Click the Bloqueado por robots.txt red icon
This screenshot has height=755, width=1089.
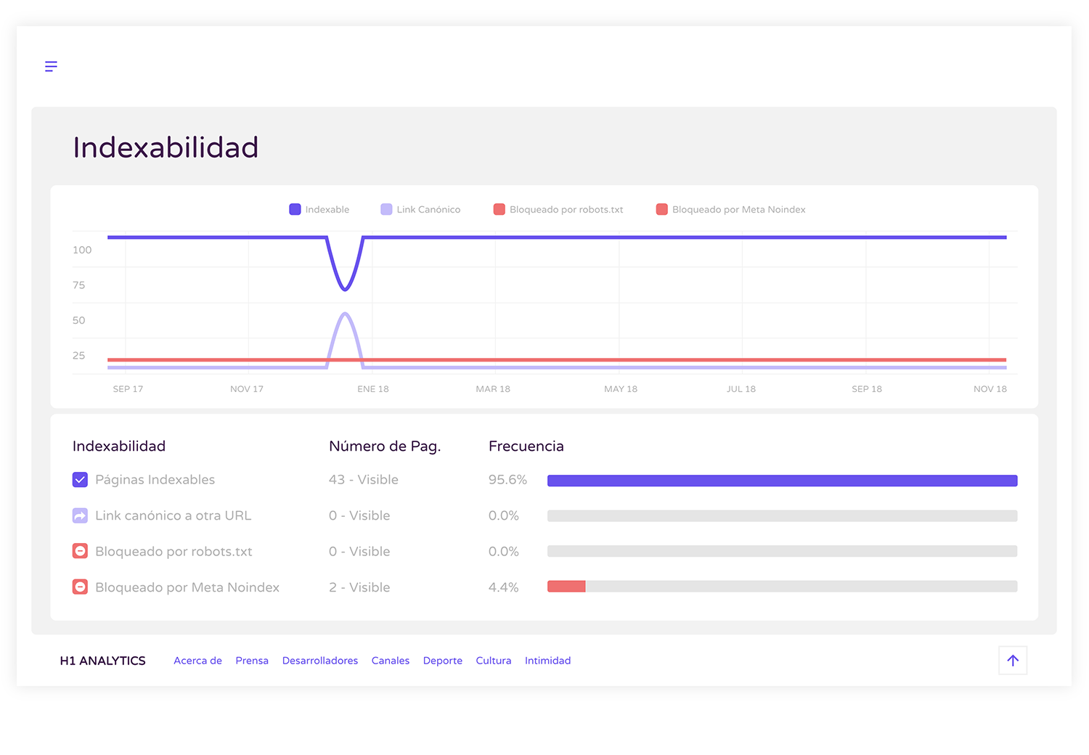pyautogui.click(x=80, y=552)
